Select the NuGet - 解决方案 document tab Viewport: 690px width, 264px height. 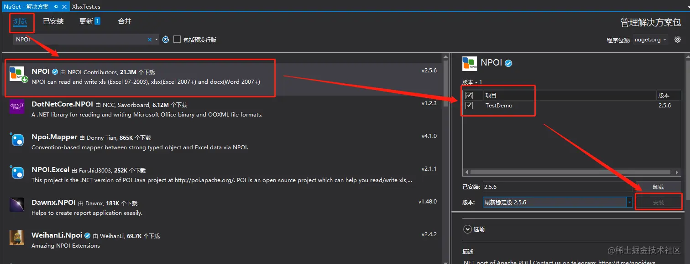25,6
